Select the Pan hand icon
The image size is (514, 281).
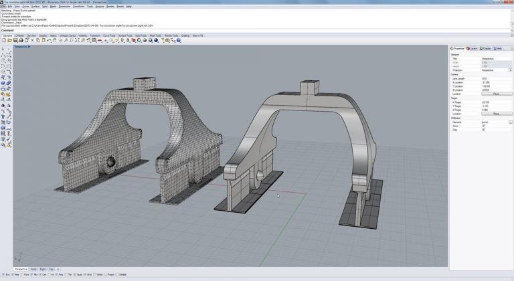(x=54, y=40)
